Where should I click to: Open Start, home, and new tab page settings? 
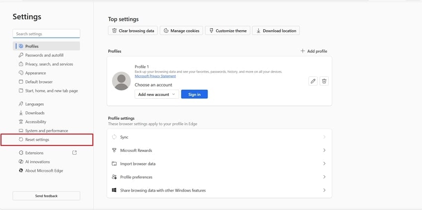click(x=46, y=90)
